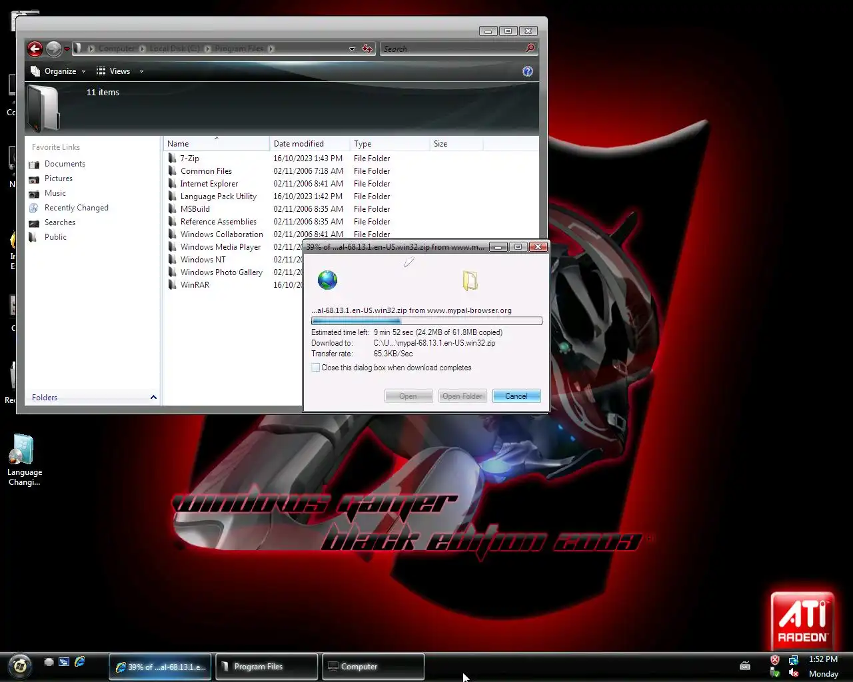Expand the arrow after Local Disk (C:) breadcrumb
This screenshot has width=853, height=682.
click(x=207, y=49)
